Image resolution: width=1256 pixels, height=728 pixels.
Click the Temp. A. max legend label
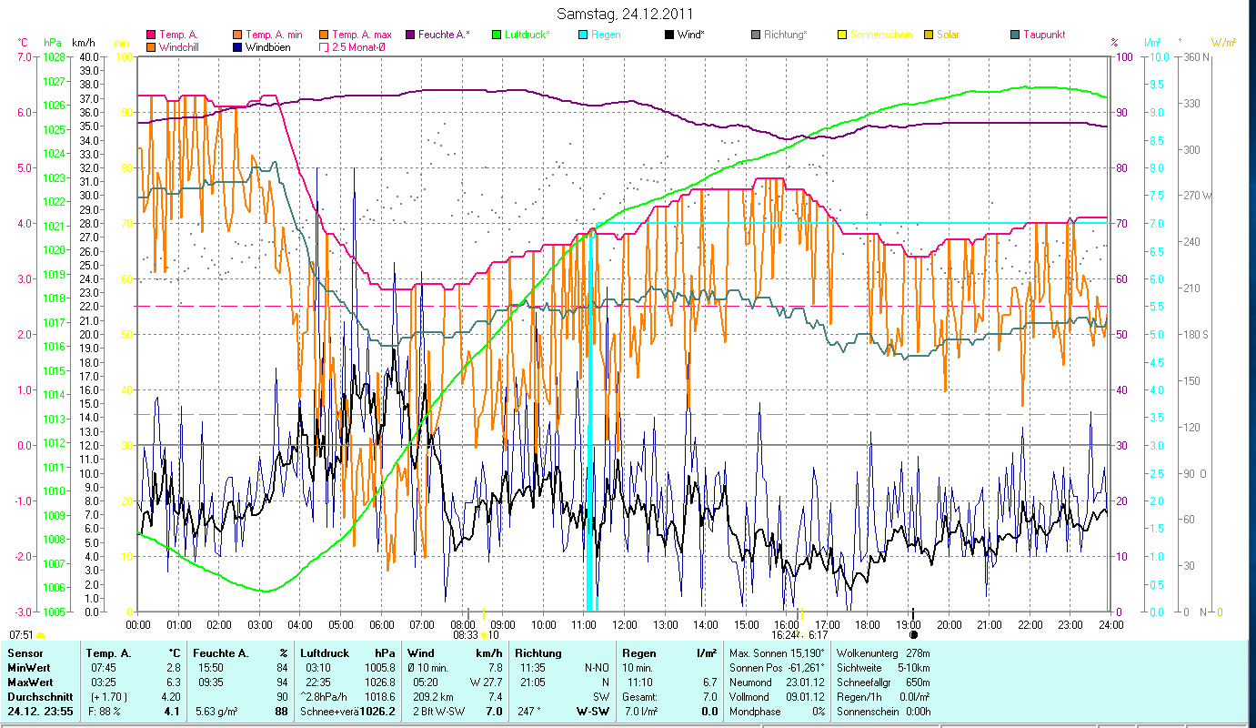(361, 35)
